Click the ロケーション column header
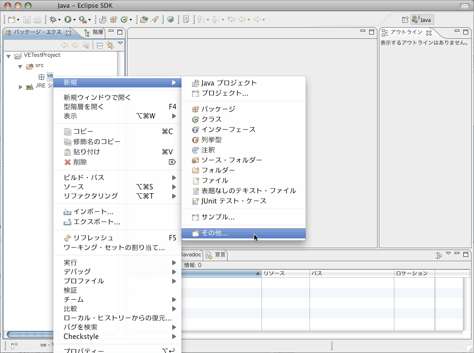Image resolution: width=474 pixels, height=353 pixels. pos(415,273)
